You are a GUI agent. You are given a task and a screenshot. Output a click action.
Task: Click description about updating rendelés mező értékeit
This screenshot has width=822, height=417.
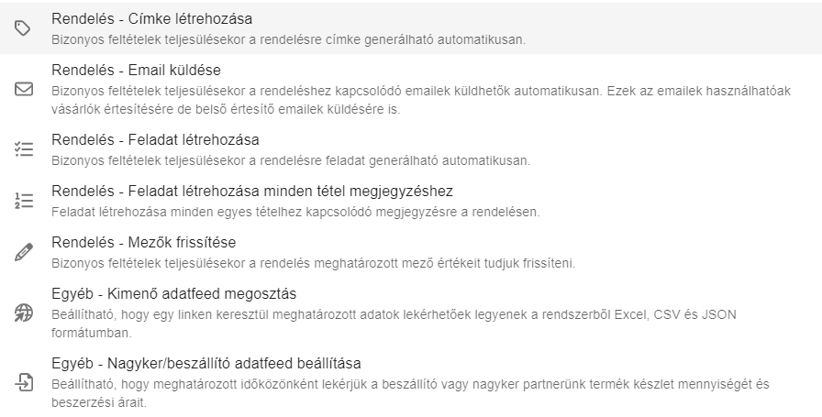coord(313,264)
